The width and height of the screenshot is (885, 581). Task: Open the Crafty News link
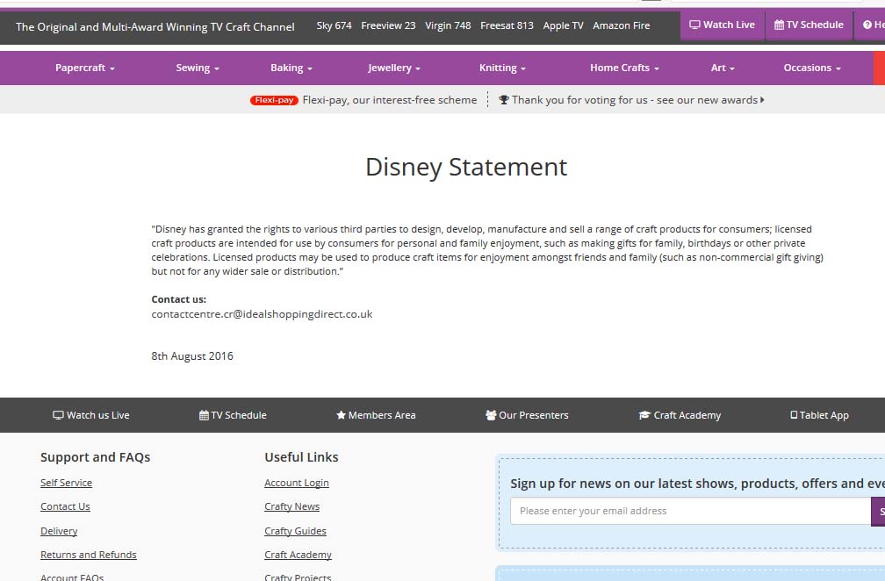point(291,506)
